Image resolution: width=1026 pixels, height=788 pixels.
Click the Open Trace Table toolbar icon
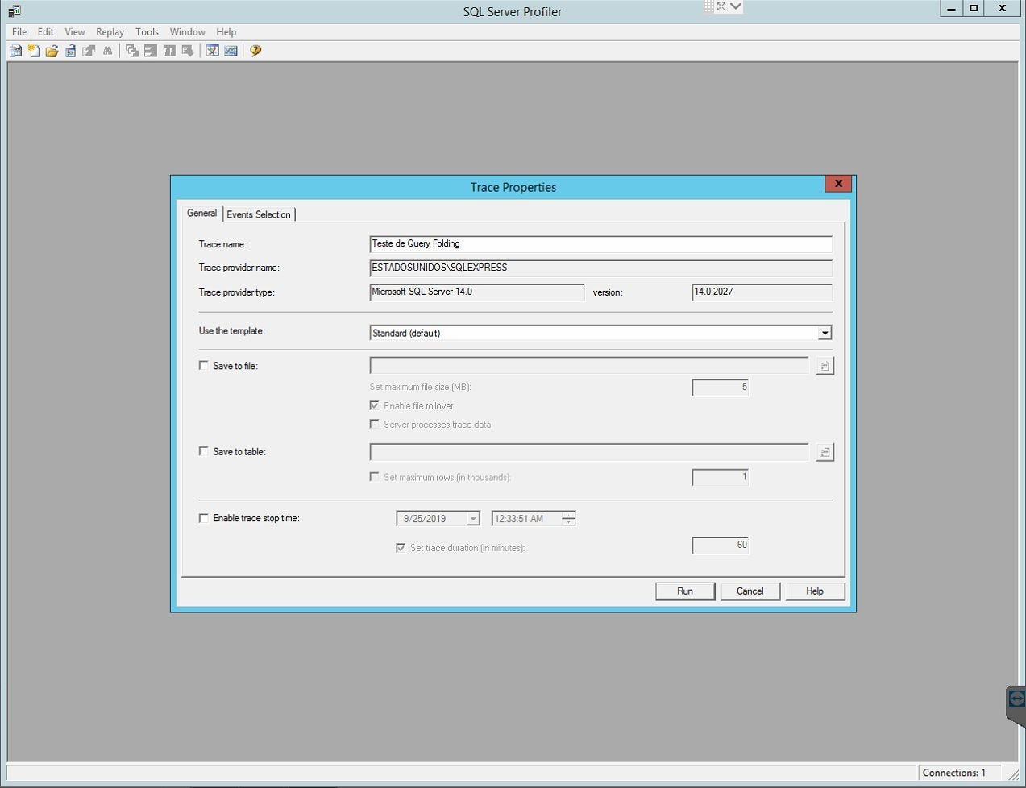coord(71,51)
